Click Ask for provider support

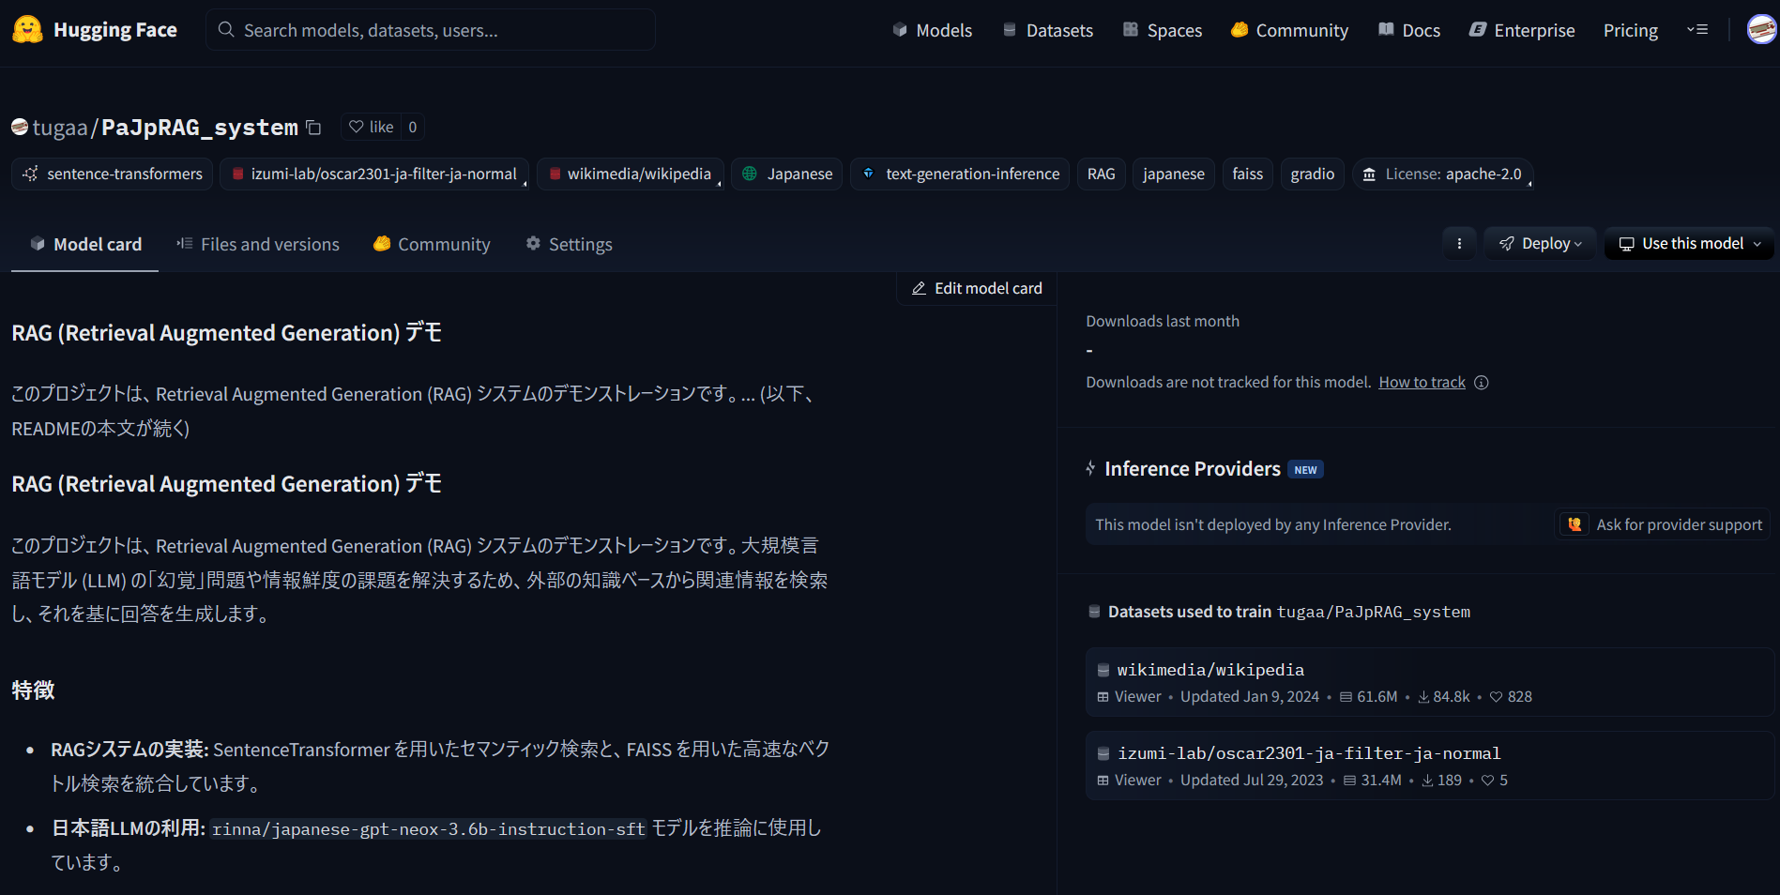point(1664,524)
